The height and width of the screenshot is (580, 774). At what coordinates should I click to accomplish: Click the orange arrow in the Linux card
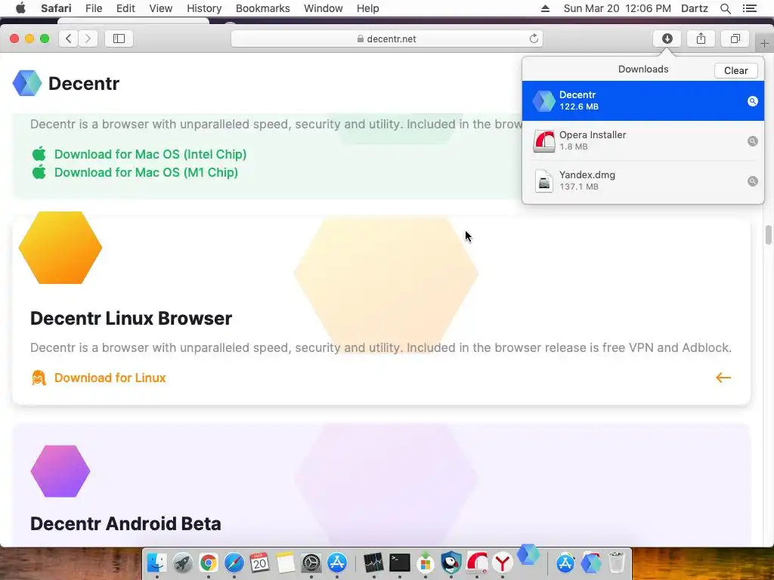point(723,378)
